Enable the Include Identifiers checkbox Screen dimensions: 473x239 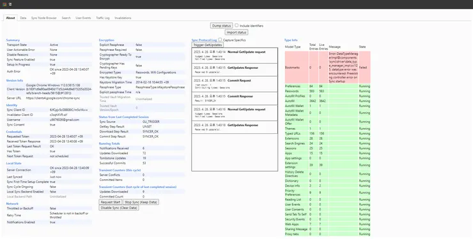[236, 25]
